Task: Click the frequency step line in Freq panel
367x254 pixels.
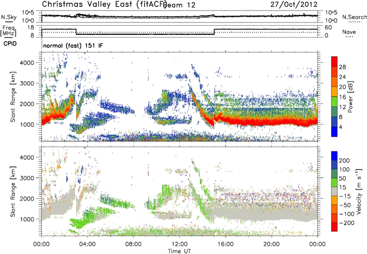Action: tap(179, 32)
